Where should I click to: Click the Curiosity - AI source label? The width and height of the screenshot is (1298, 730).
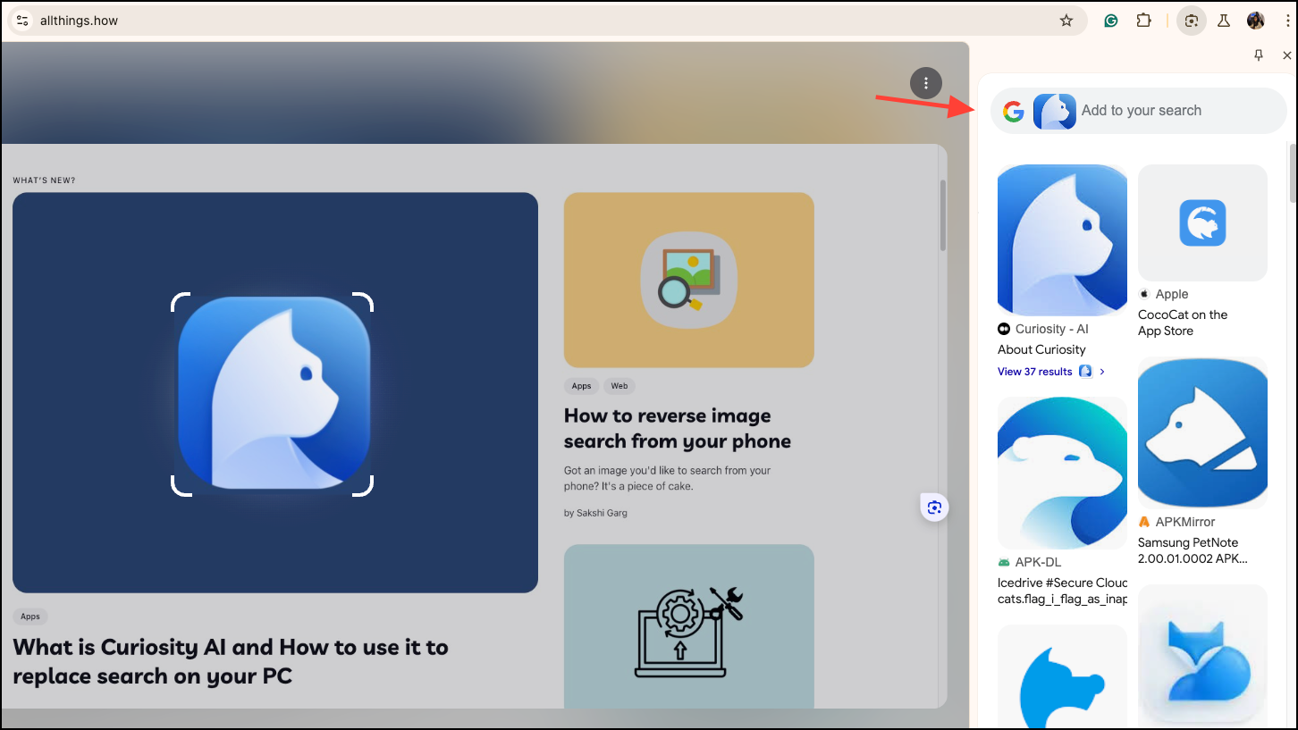pyautogui.click(x=1051, y=329)
